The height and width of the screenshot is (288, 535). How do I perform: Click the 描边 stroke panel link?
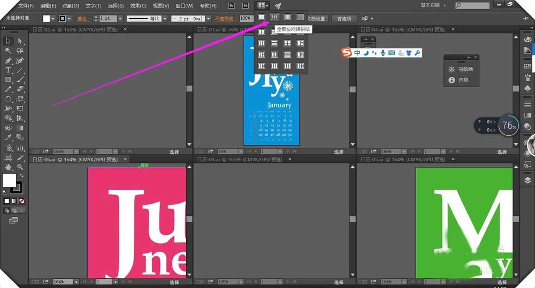click(x=83, y=19)
